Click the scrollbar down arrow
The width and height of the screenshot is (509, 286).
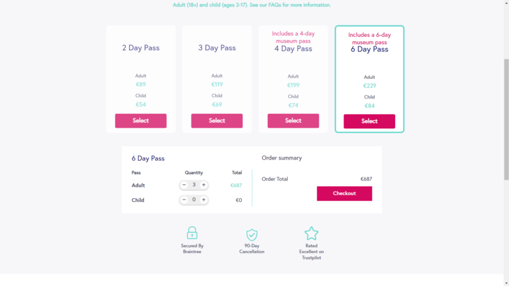pyautogui.click(x=506, y=283)
